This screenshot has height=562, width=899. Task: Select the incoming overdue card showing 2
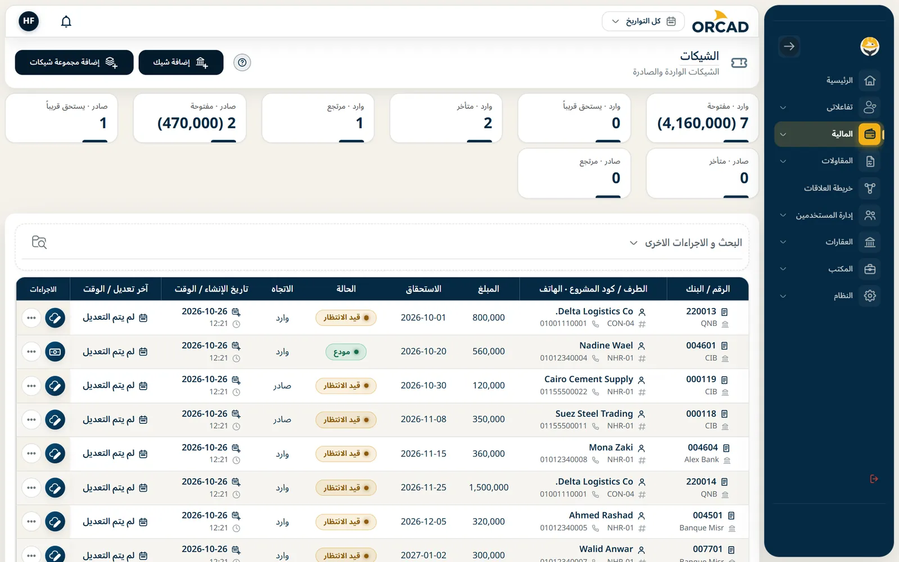click(x=446, y=118)
